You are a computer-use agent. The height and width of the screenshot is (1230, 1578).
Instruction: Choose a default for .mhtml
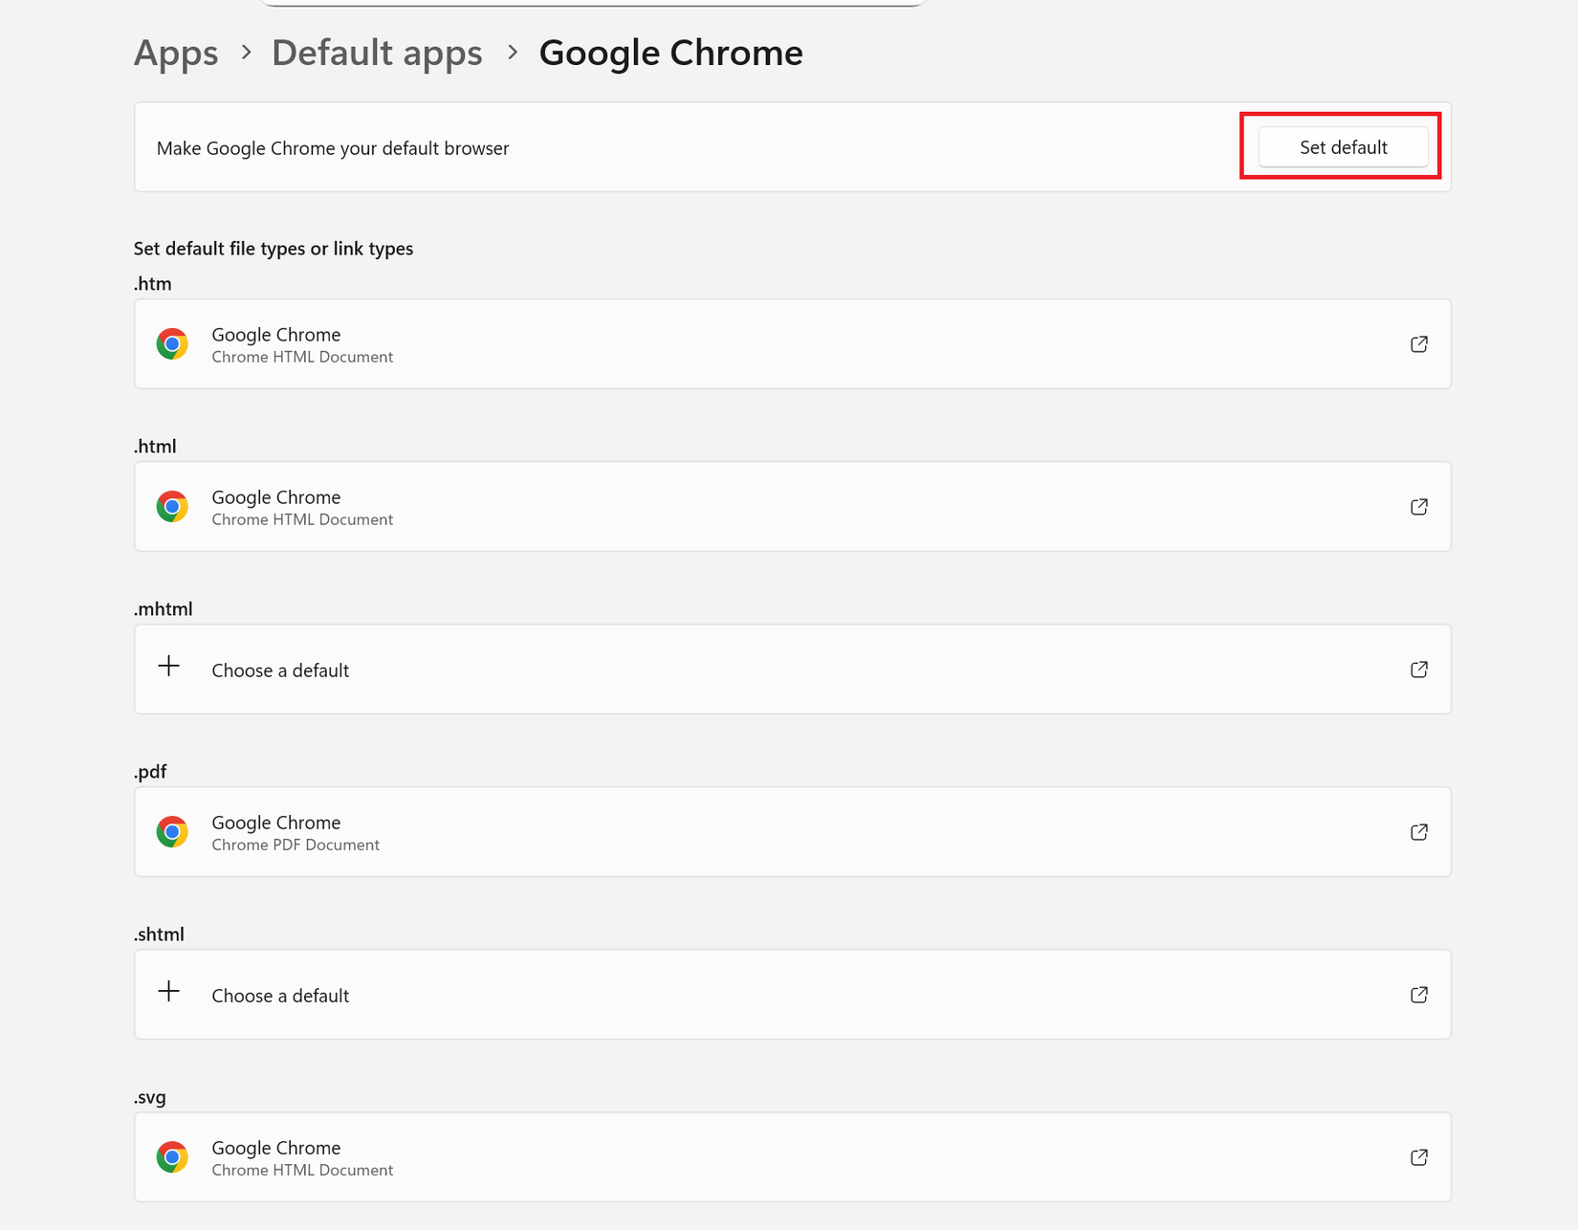coord(280,670)
